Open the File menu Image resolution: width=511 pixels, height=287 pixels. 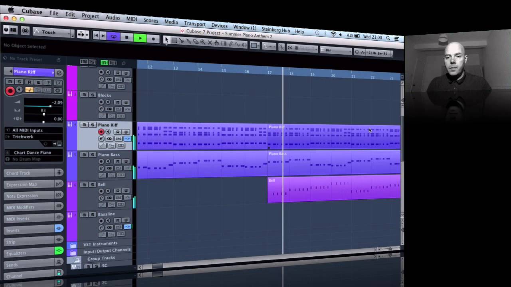(x=54, y=13)
